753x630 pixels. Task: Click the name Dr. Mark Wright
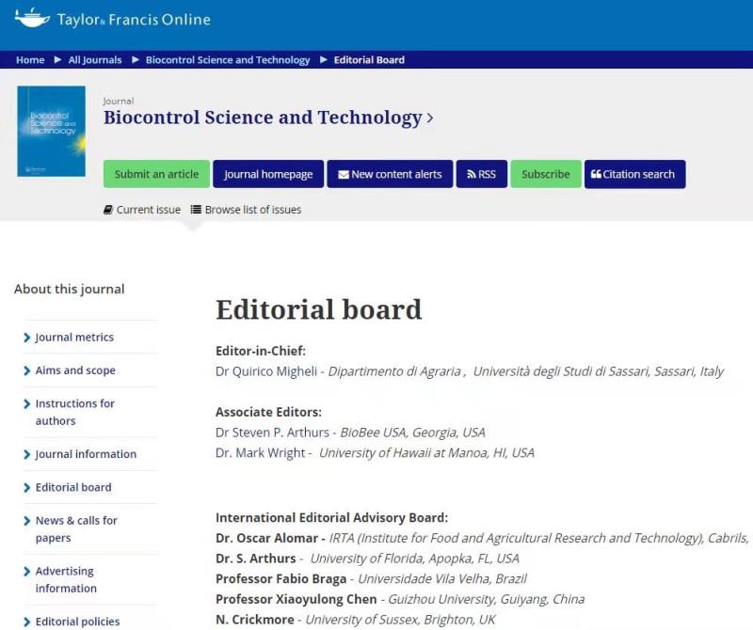pyautogui.click(x=261, y=452)
